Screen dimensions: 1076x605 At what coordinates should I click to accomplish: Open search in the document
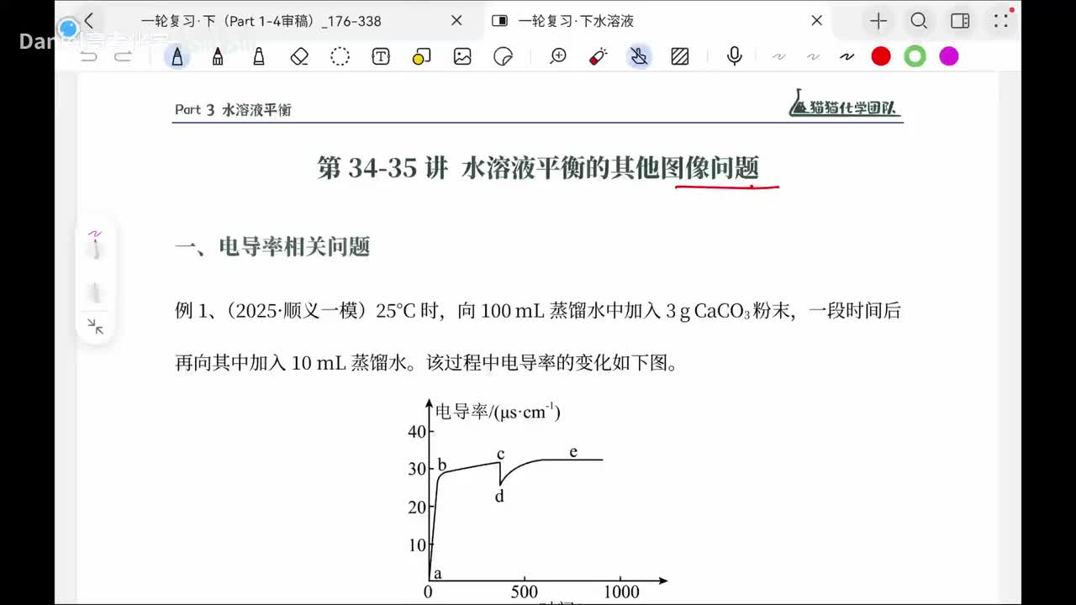click(919, 21)
